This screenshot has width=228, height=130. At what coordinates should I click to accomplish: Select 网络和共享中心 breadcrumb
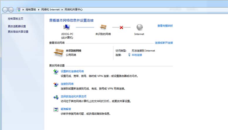(74, 10)
